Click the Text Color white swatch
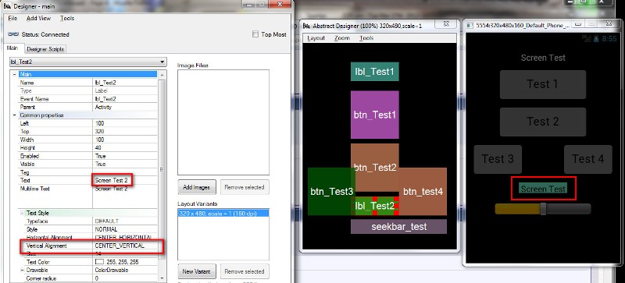Viewport: 625px width, 283px height. pos(99,262)
